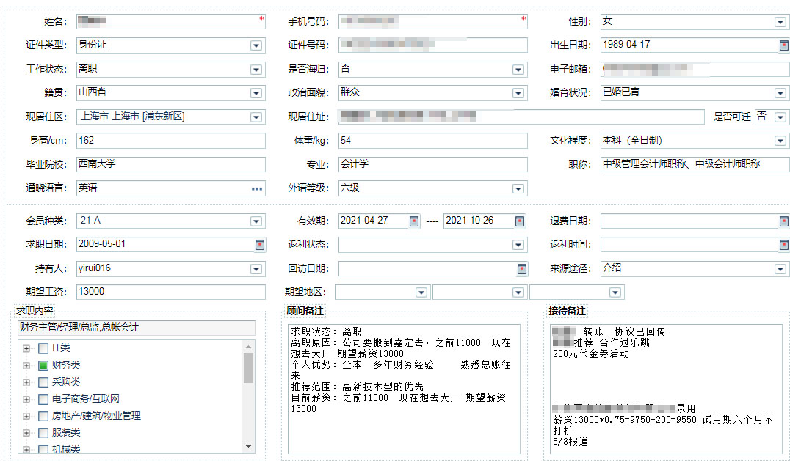Tick the 机械类 checkbox
Image resolution: width=790 pixels, height=461 pixels.
[x=43, y=449]
